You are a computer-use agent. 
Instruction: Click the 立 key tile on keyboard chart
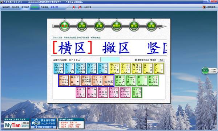pos(126,68)
